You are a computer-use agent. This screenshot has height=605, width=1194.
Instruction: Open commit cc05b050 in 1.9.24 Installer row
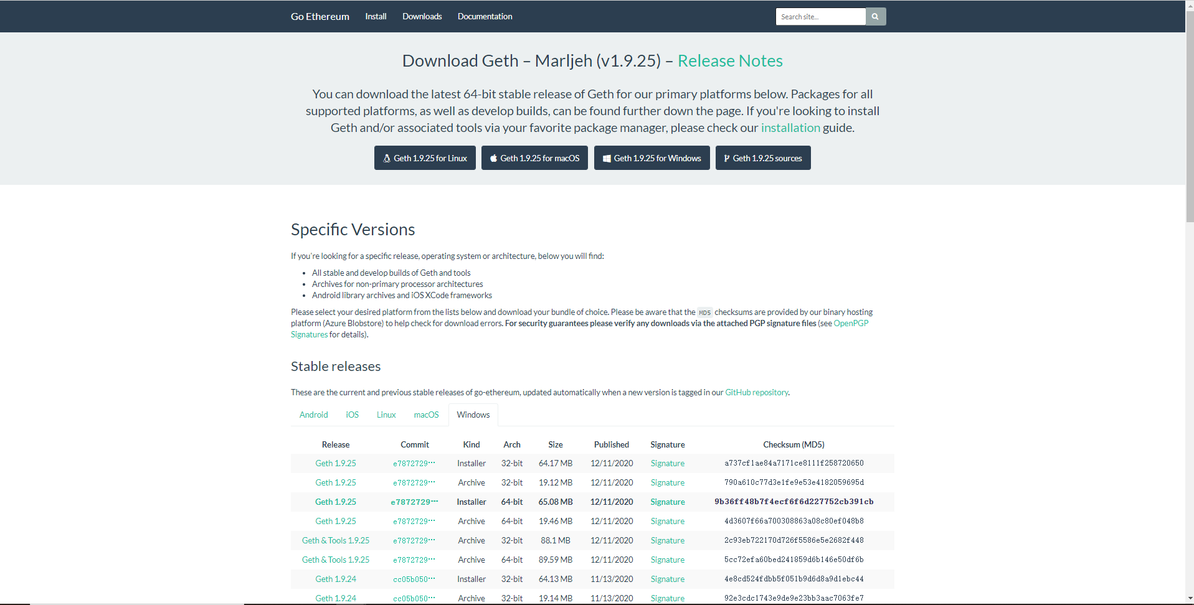[x=414, y=579]
